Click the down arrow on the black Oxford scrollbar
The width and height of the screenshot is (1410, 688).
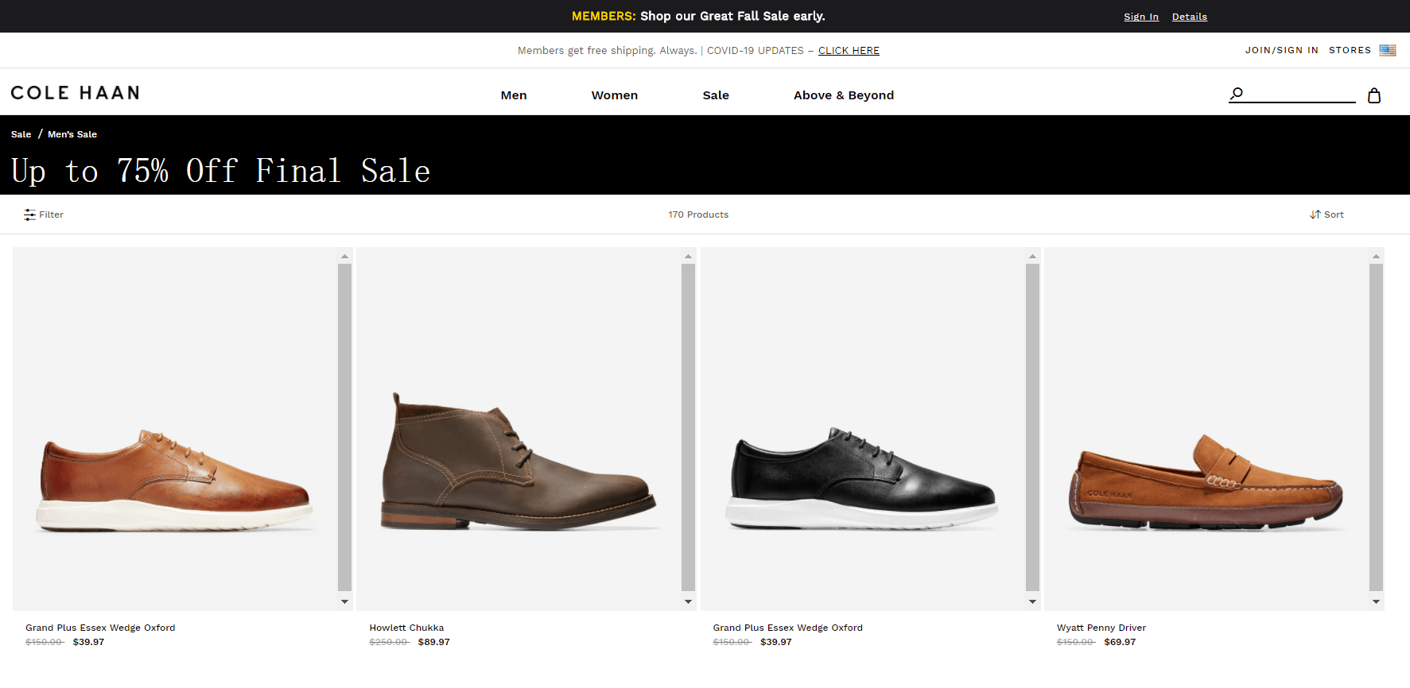[1032, 601]
